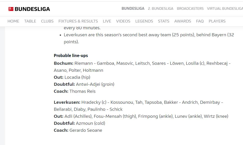Open the Legends menu item
Screen dimensions: 243x145
click(x=144, y=21)
